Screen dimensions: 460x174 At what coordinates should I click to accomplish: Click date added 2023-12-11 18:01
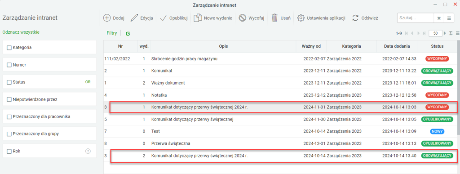[399, 83]
